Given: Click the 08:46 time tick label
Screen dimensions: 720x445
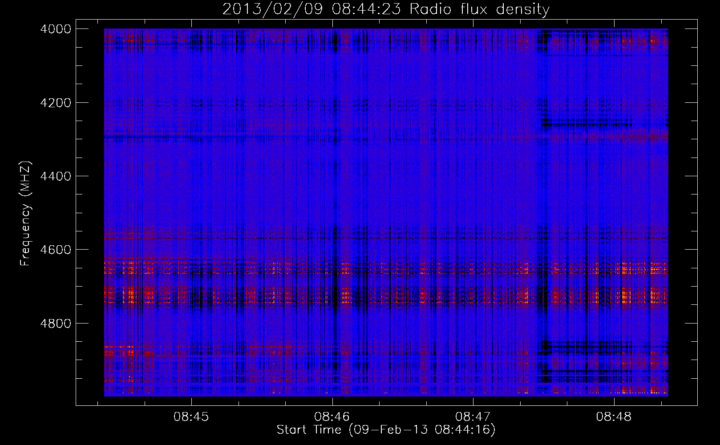Looking at the screenshot, I should tap(332, 417).
